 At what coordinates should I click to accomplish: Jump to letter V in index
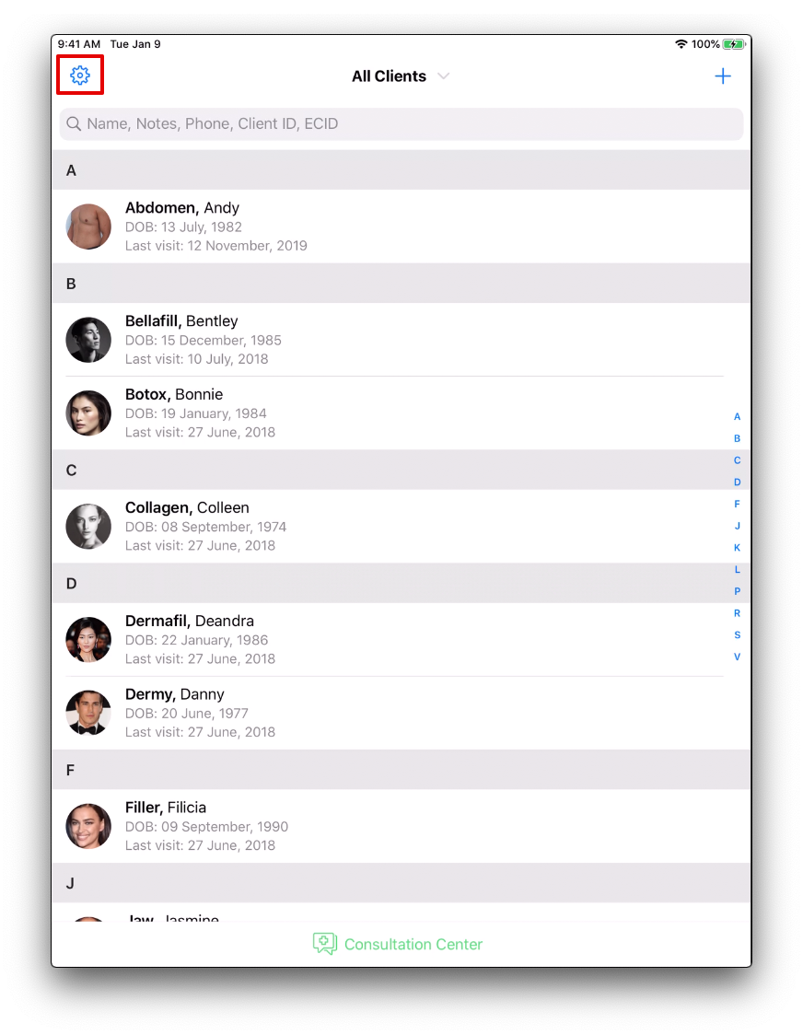737,657
